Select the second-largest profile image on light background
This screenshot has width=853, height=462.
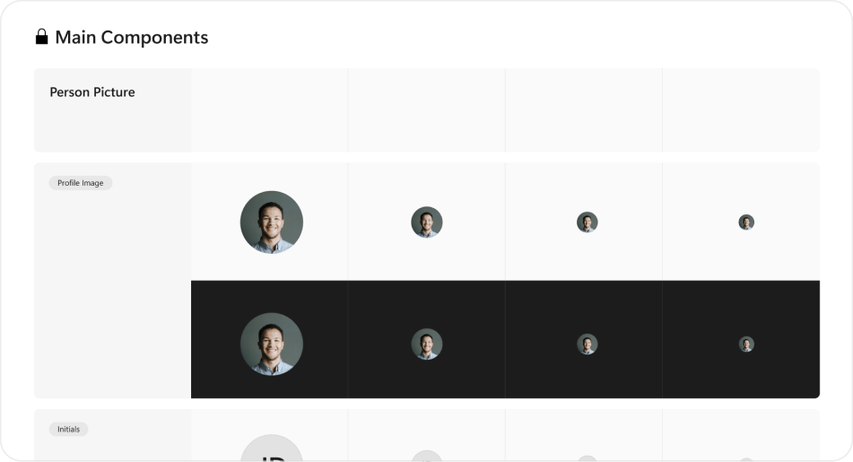click(x=427, y=222)
